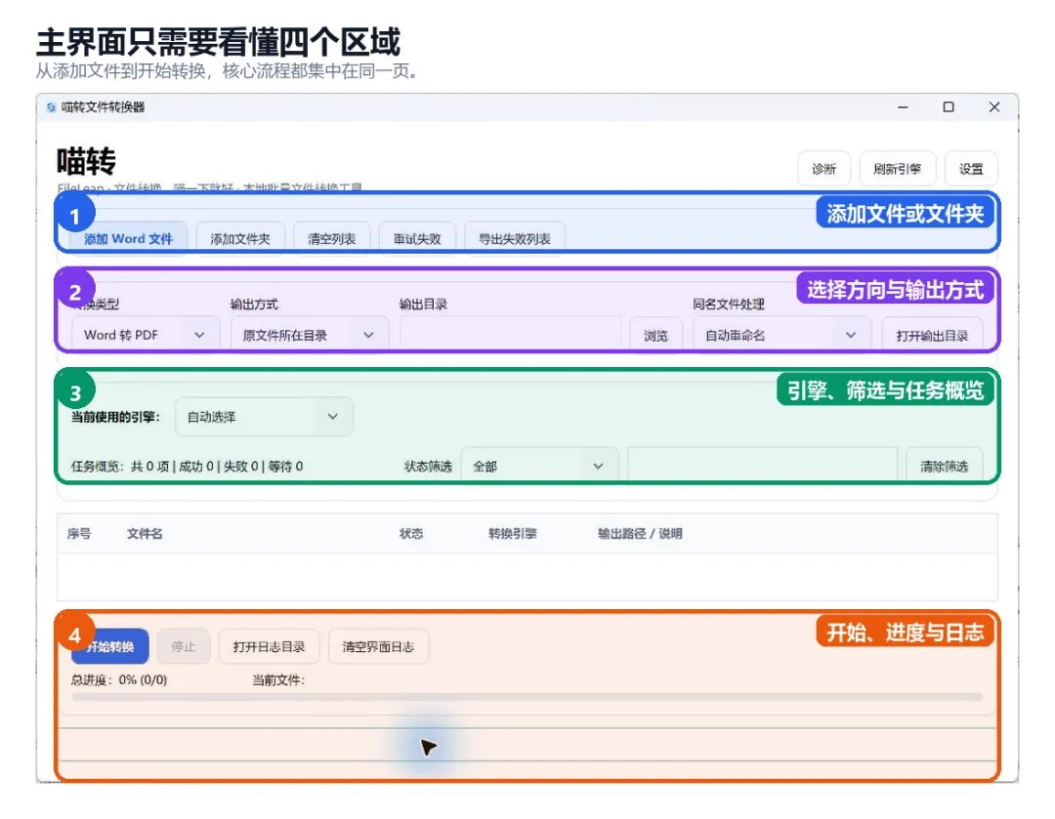This screenshot has width=1055, height=819.
Task: Expand the 原文件所在目录 output mode dropdown
Action: [310, 335]
